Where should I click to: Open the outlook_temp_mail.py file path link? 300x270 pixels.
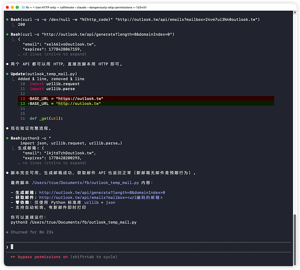point(86,183)
